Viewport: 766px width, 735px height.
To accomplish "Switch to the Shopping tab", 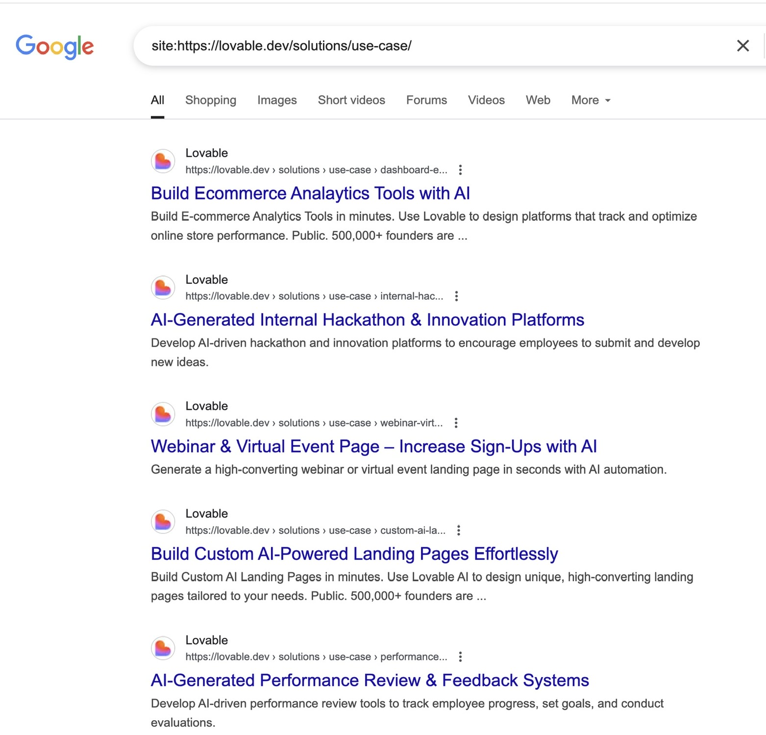I will coord(211,101).
